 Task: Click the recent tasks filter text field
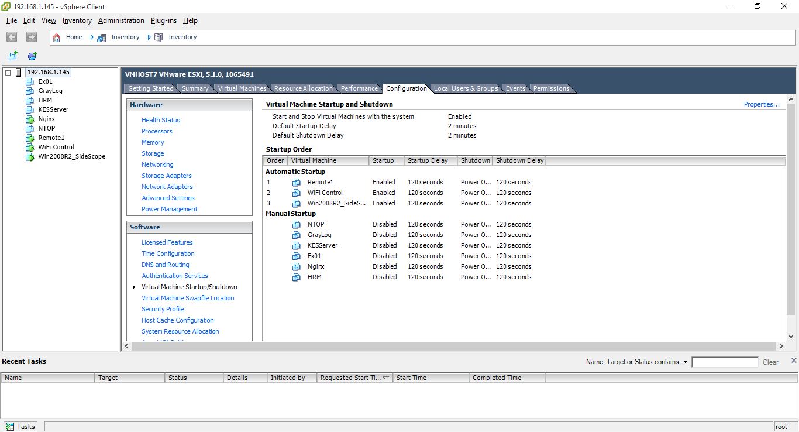(x=725, y=362)
